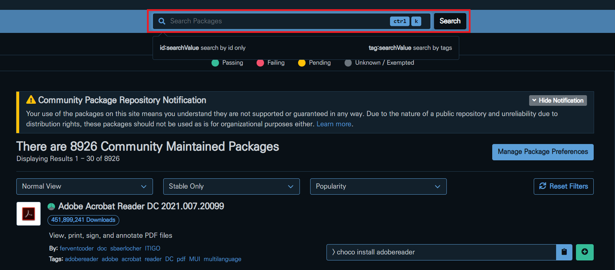615x270 pixels.
Task: Click the multilanguage tag
Action: pos(223,259)
